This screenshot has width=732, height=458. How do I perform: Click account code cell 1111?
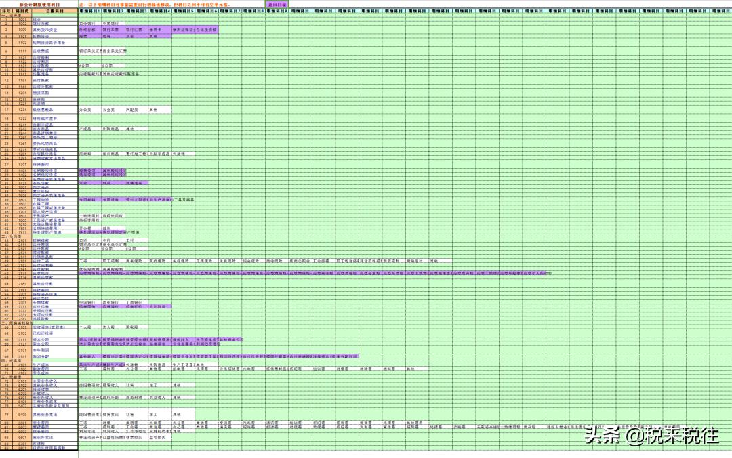(22, 51)
